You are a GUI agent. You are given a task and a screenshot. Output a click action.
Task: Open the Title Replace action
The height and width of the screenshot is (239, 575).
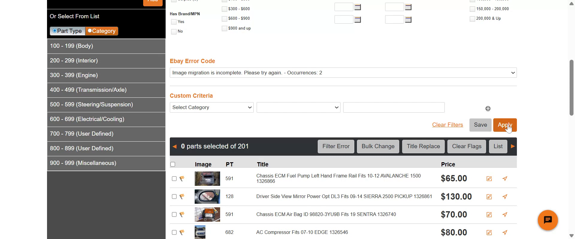(x=423, y=146)
